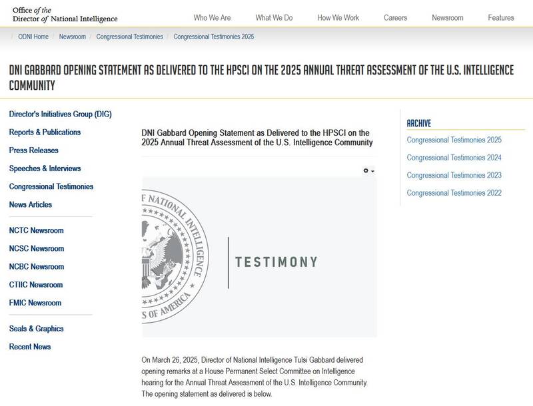Open Seals & Graphics

coord(37,329)
